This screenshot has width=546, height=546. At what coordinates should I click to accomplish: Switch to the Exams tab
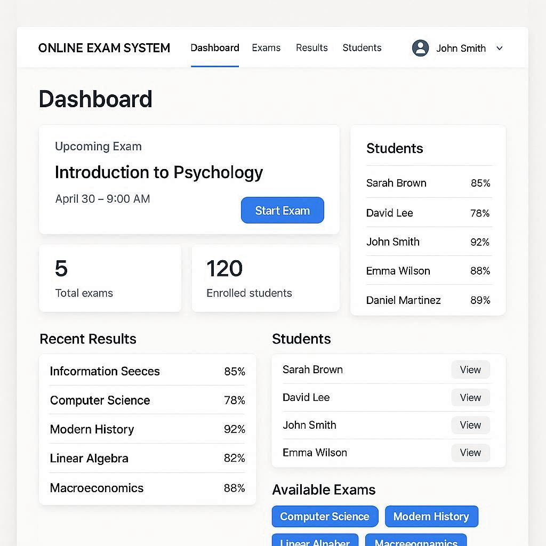[266, 48]
